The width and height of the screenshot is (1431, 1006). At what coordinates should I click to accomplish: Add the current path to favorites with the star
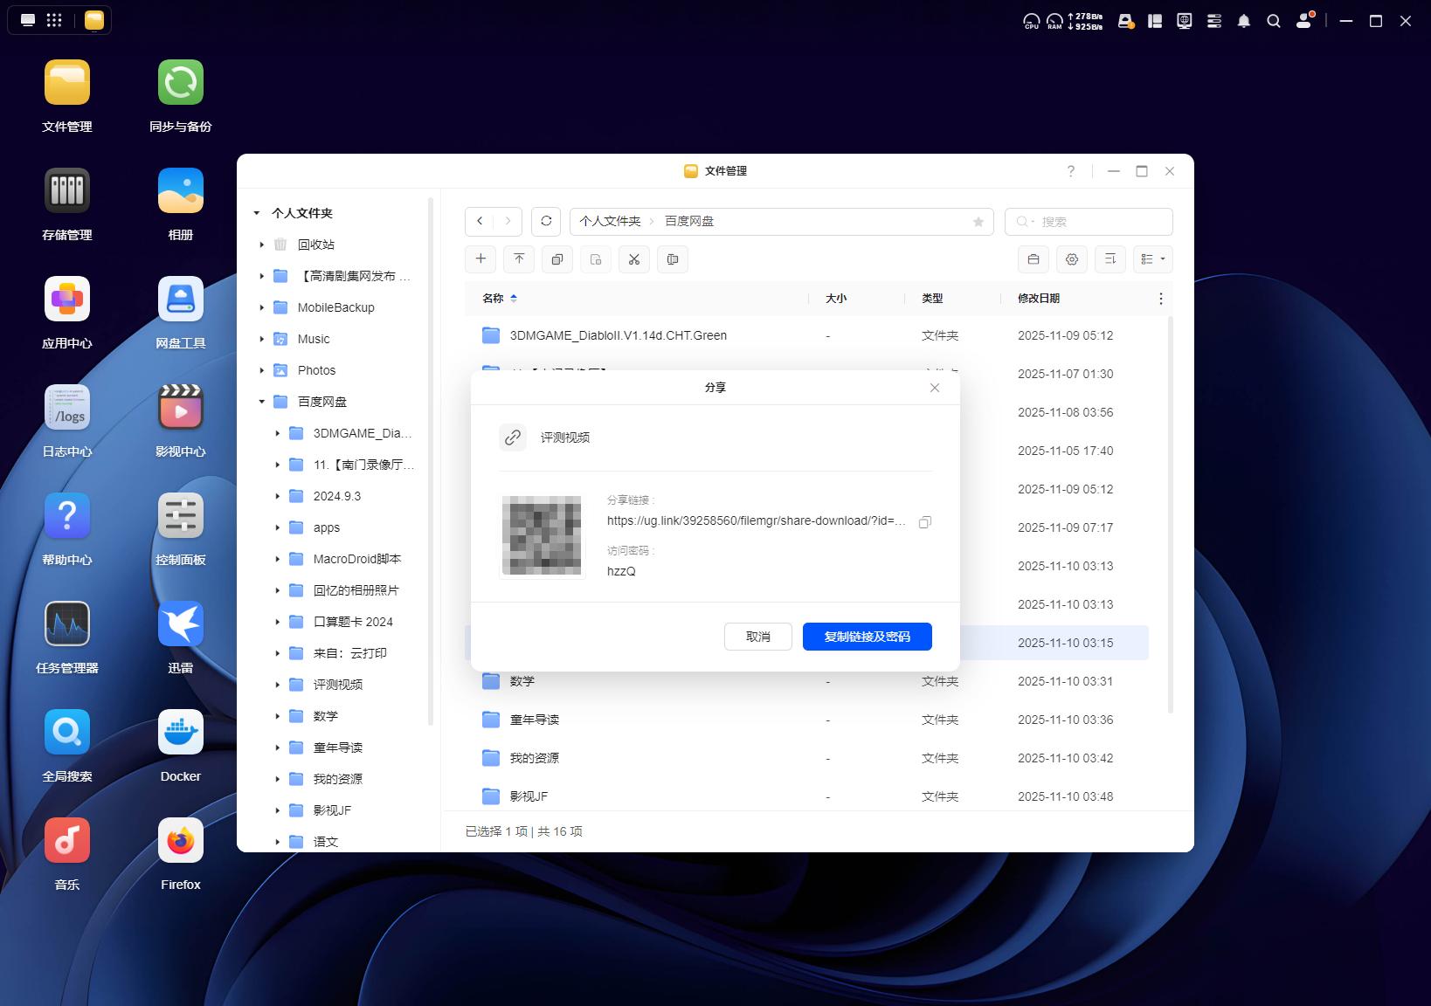[978, 222]
